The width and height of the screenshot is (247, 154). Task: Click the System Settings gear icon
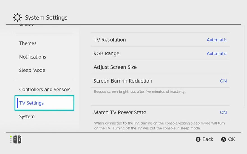pyautogui.click(x=17, y=18)
